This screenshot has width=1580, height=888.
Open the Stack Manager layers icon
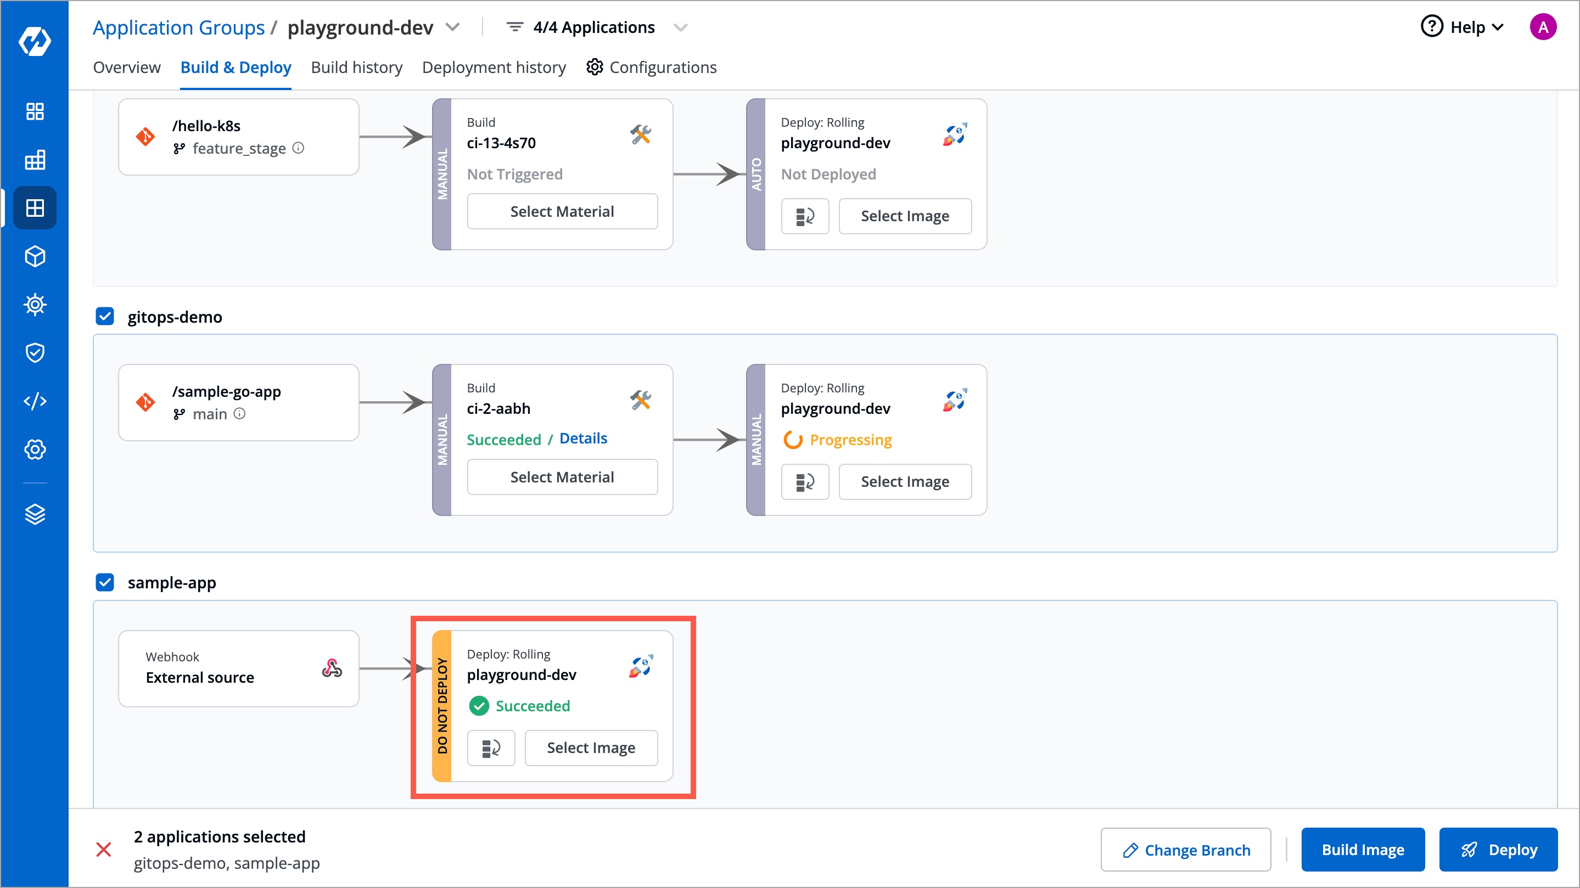pos(35,514)
